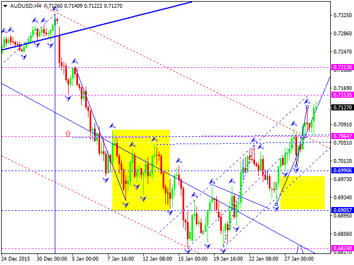Viewport: 354px width, 265px height.
Task: Click the down fractal arrow below the 15 Jan low
Action: [x=188, y=251]
